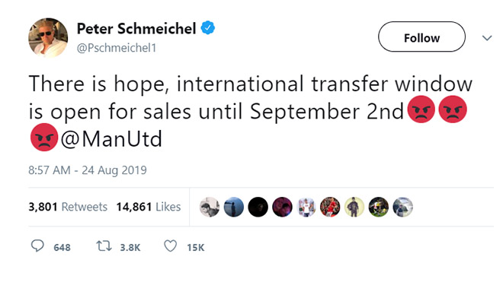This screenshot has width=503, height=282.
Task: View the 3,801 Retweets list
Action: click(68, 207)
